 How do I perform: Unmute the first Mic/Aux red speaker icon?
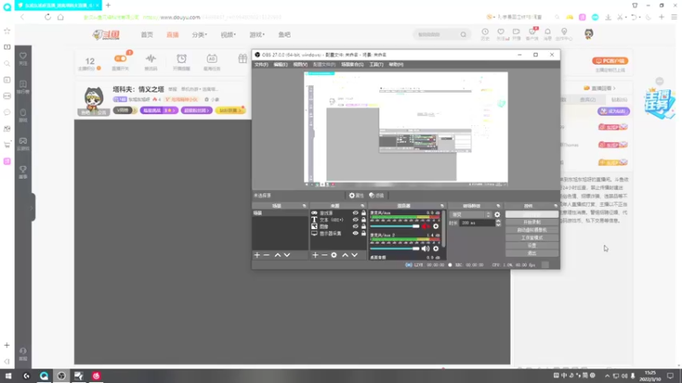425,226
